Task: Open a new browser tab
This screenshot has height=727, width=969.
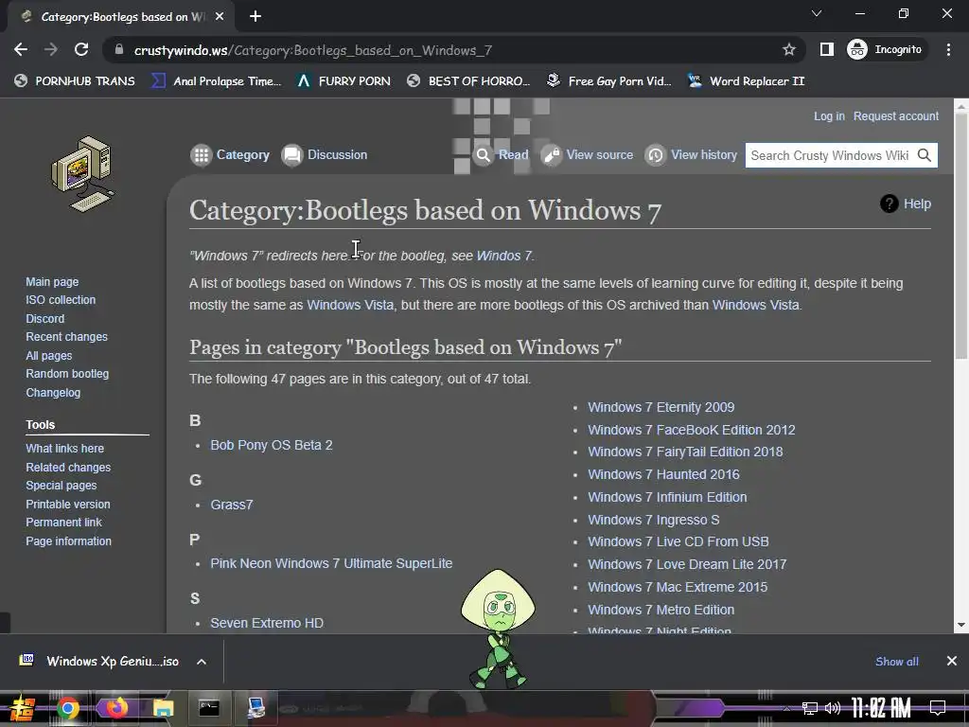Action: pyautogui.click(x=255, y=17)
